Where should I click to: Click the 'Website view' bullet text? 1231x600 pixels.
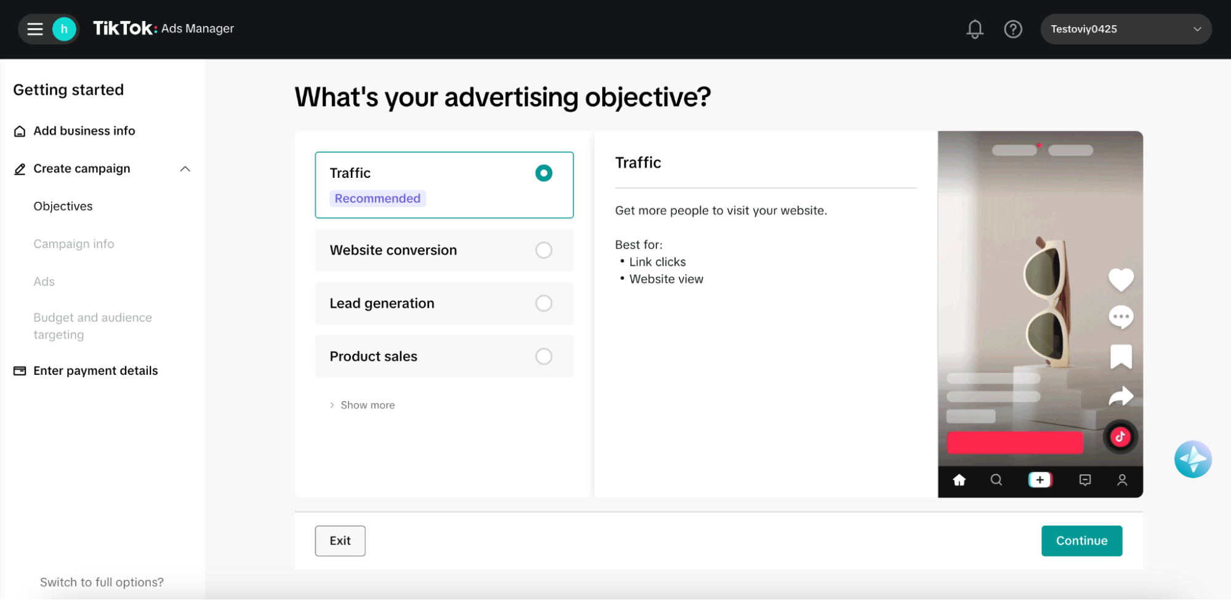(x=666, y=279)
